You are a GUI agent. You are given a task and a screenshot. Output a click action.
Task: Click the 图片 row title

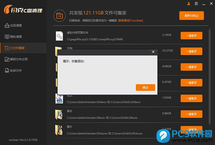point(69,127)
